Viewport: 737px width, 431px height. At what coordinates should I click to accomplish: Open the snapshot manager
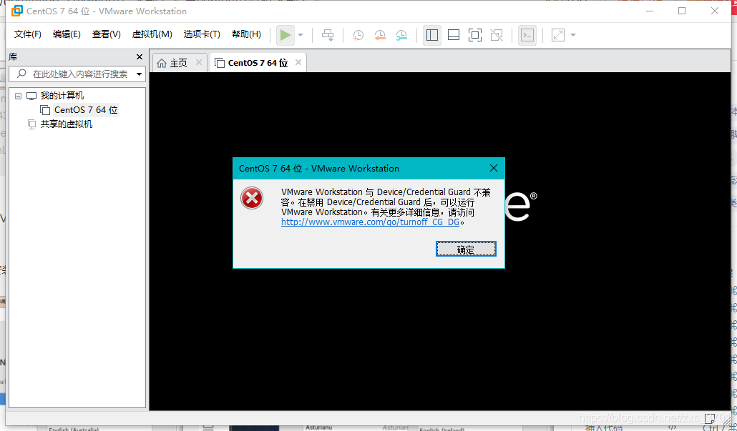401,35
